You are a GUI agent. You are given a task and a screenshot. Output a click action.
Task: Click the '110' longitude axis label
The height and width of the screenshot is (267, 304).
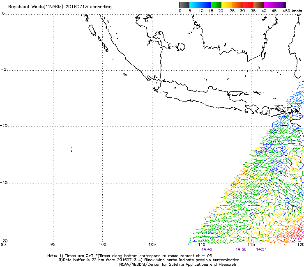[202, 244]
